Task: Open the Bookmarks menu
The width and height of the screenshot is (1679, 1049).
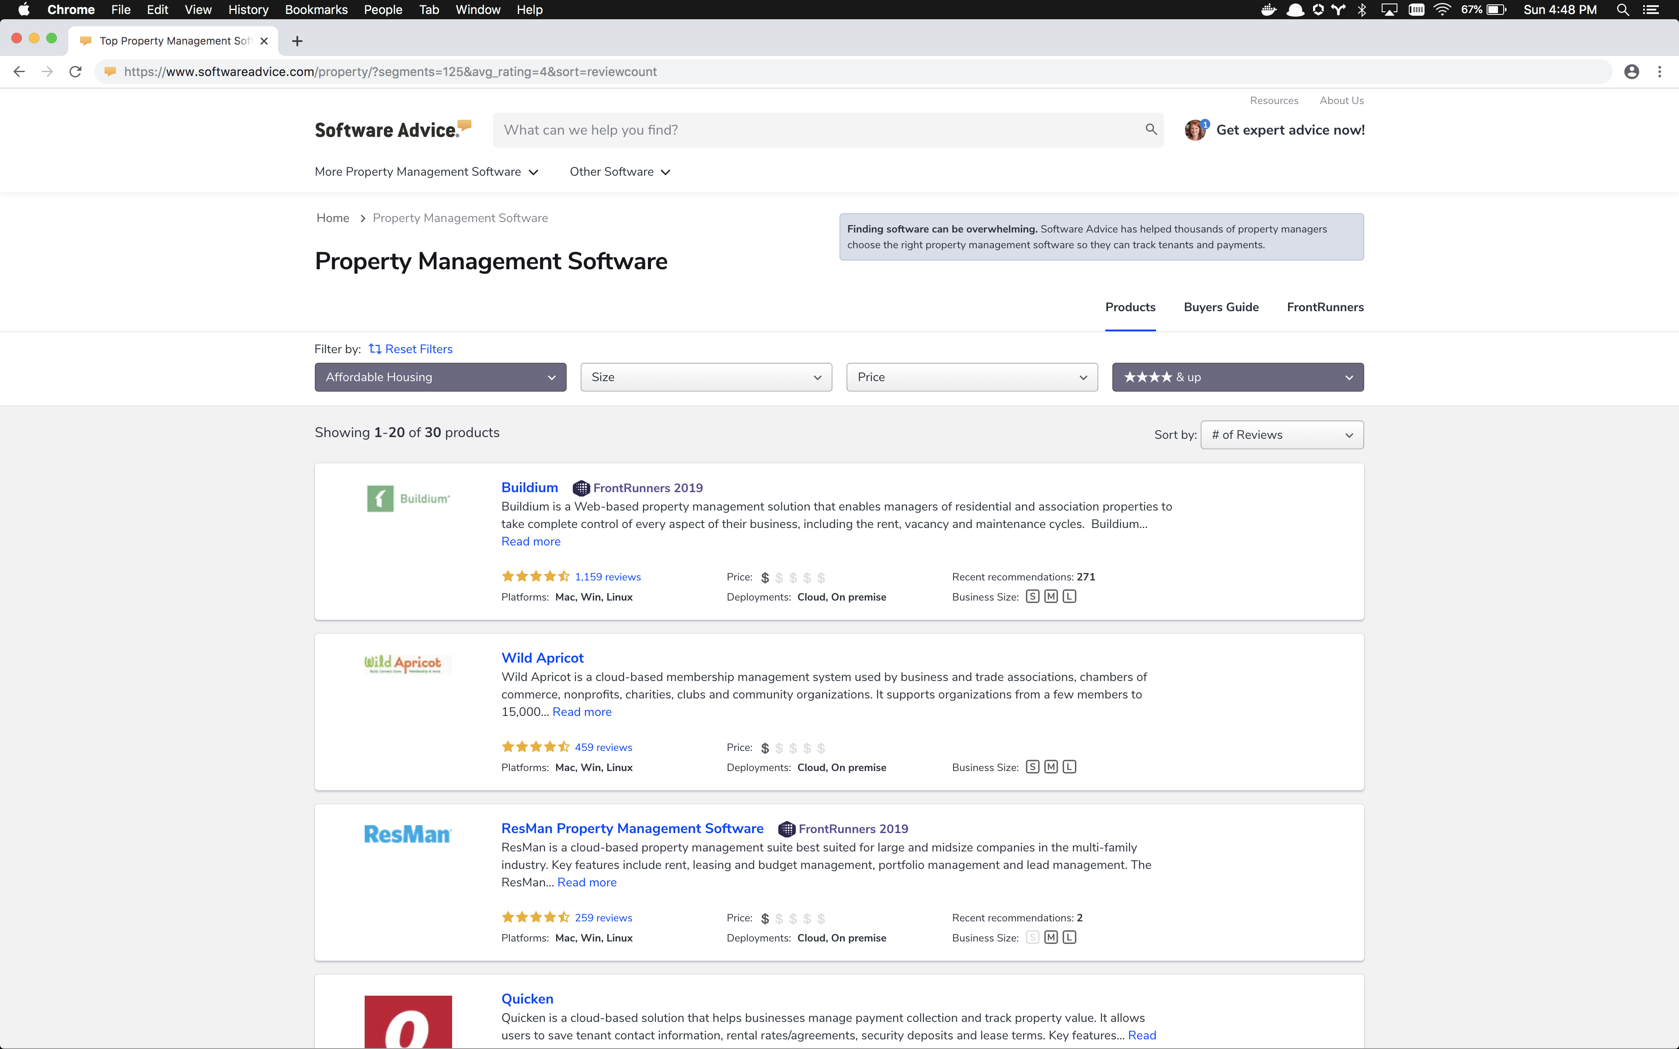Action: (316, 10)
